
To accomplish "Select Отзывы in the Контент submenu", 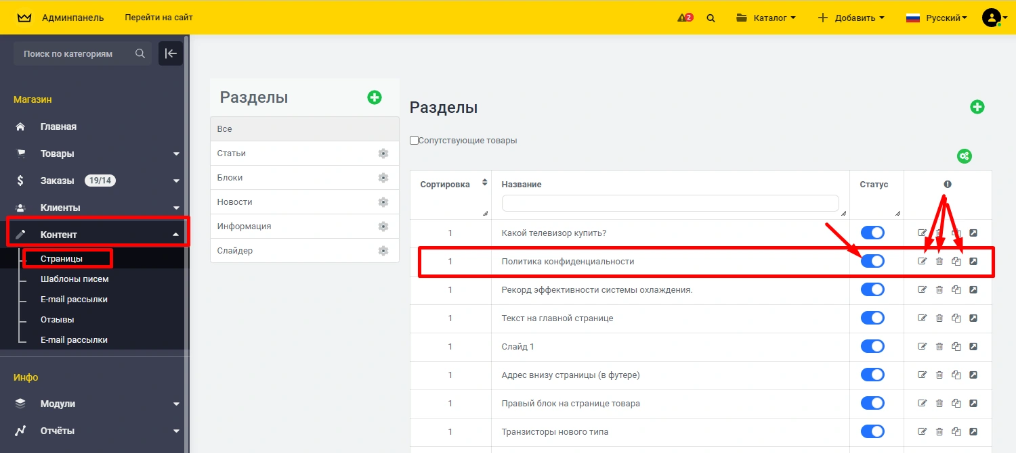I will (x=58, y=320).
